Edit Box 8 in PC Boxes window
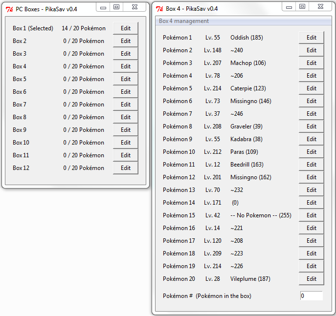Image resolution: width=336 pixels, height=316 pixels. pyautogui.click(x=126, y=117)
